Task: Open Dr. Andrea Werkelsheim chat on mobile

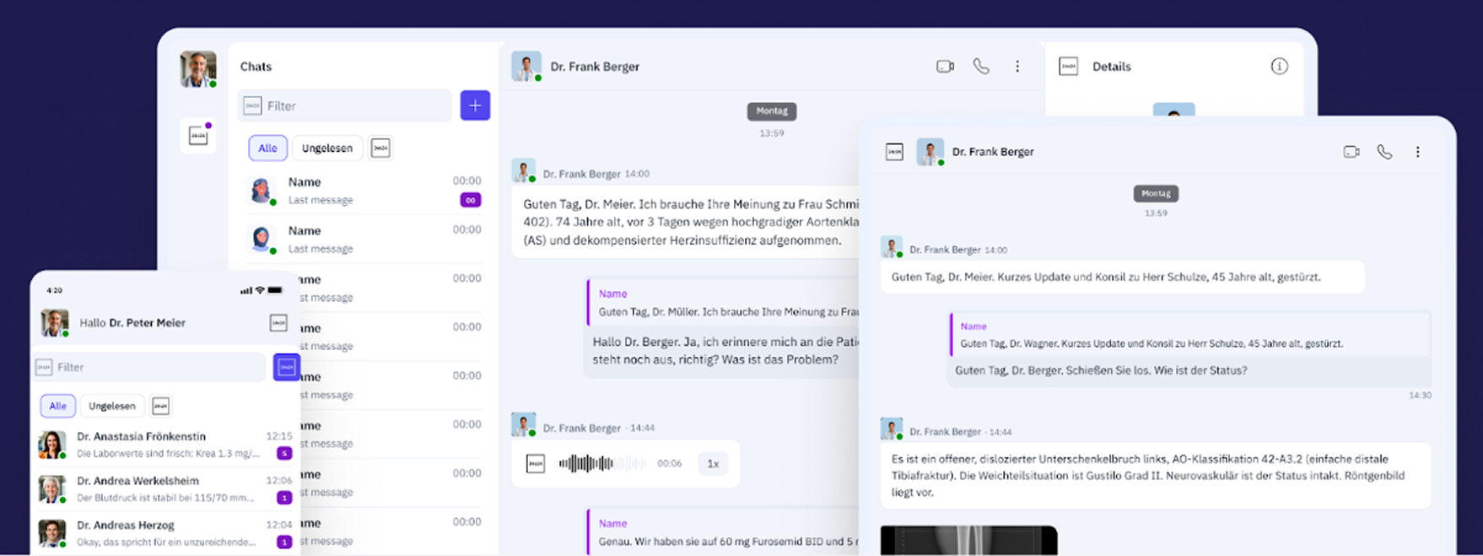Action: (165, 489)
